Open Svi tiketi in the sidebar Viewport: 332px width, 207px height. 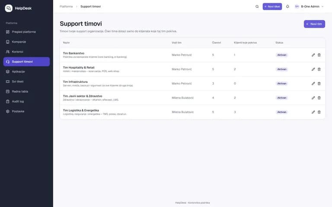(26, 82)
